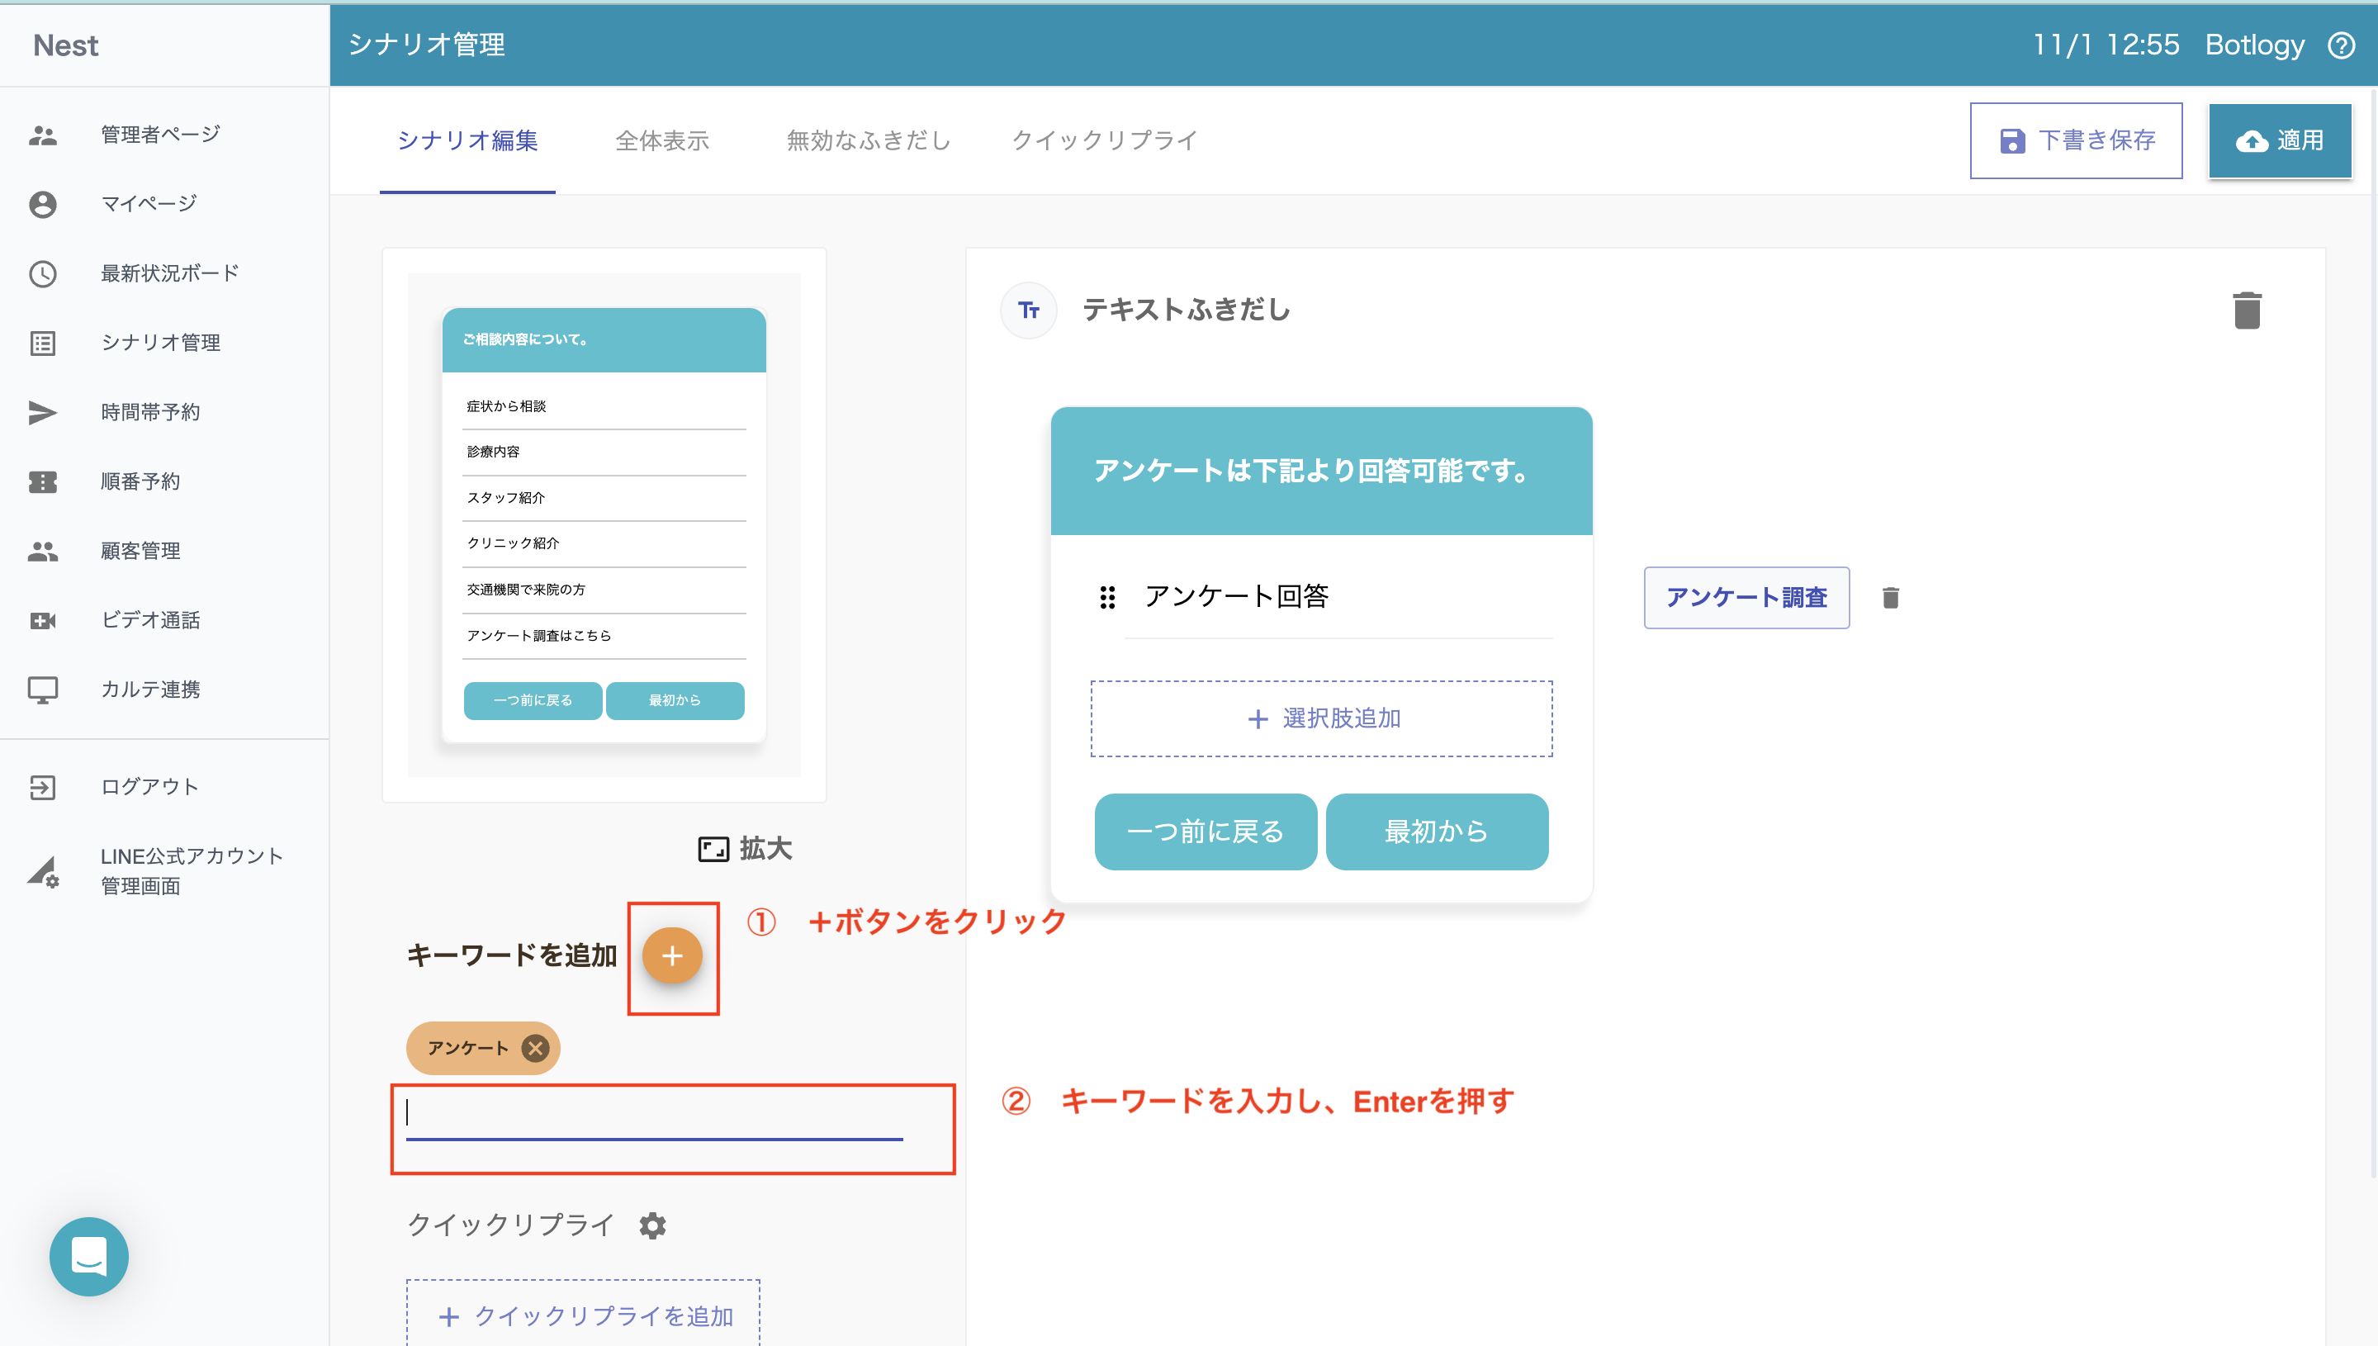Click the アンケート調査 linked scenario button
Screen dimensions: 2378x1346
[1746, 597]
